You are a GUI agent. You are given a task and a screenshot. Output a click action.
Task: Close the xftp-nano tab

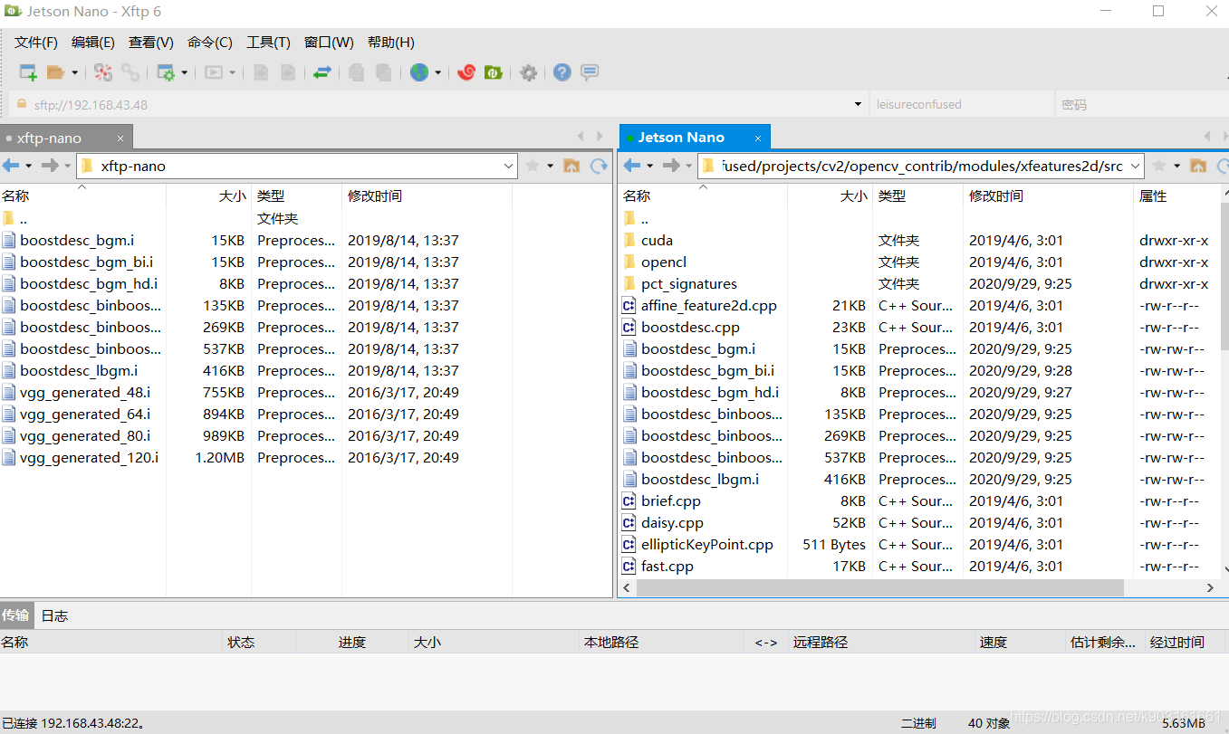point(120,138)
